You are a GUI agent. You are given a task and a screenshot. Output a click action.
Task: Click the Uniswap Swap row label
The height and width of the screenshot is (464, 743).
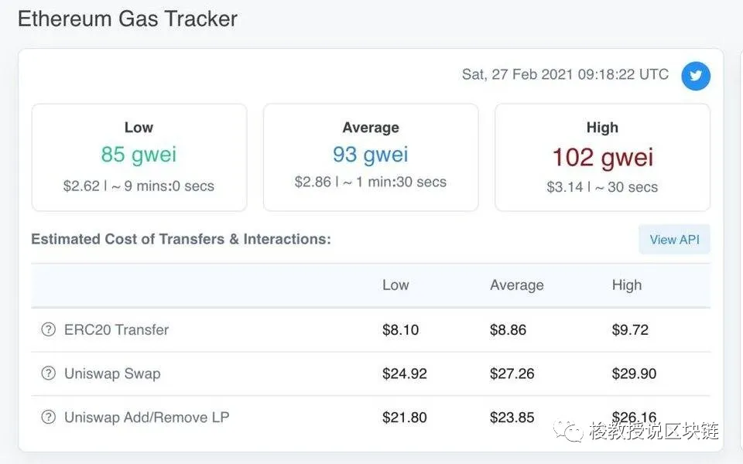112,374
